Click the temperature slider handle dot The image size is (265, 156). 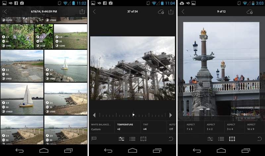133,115
